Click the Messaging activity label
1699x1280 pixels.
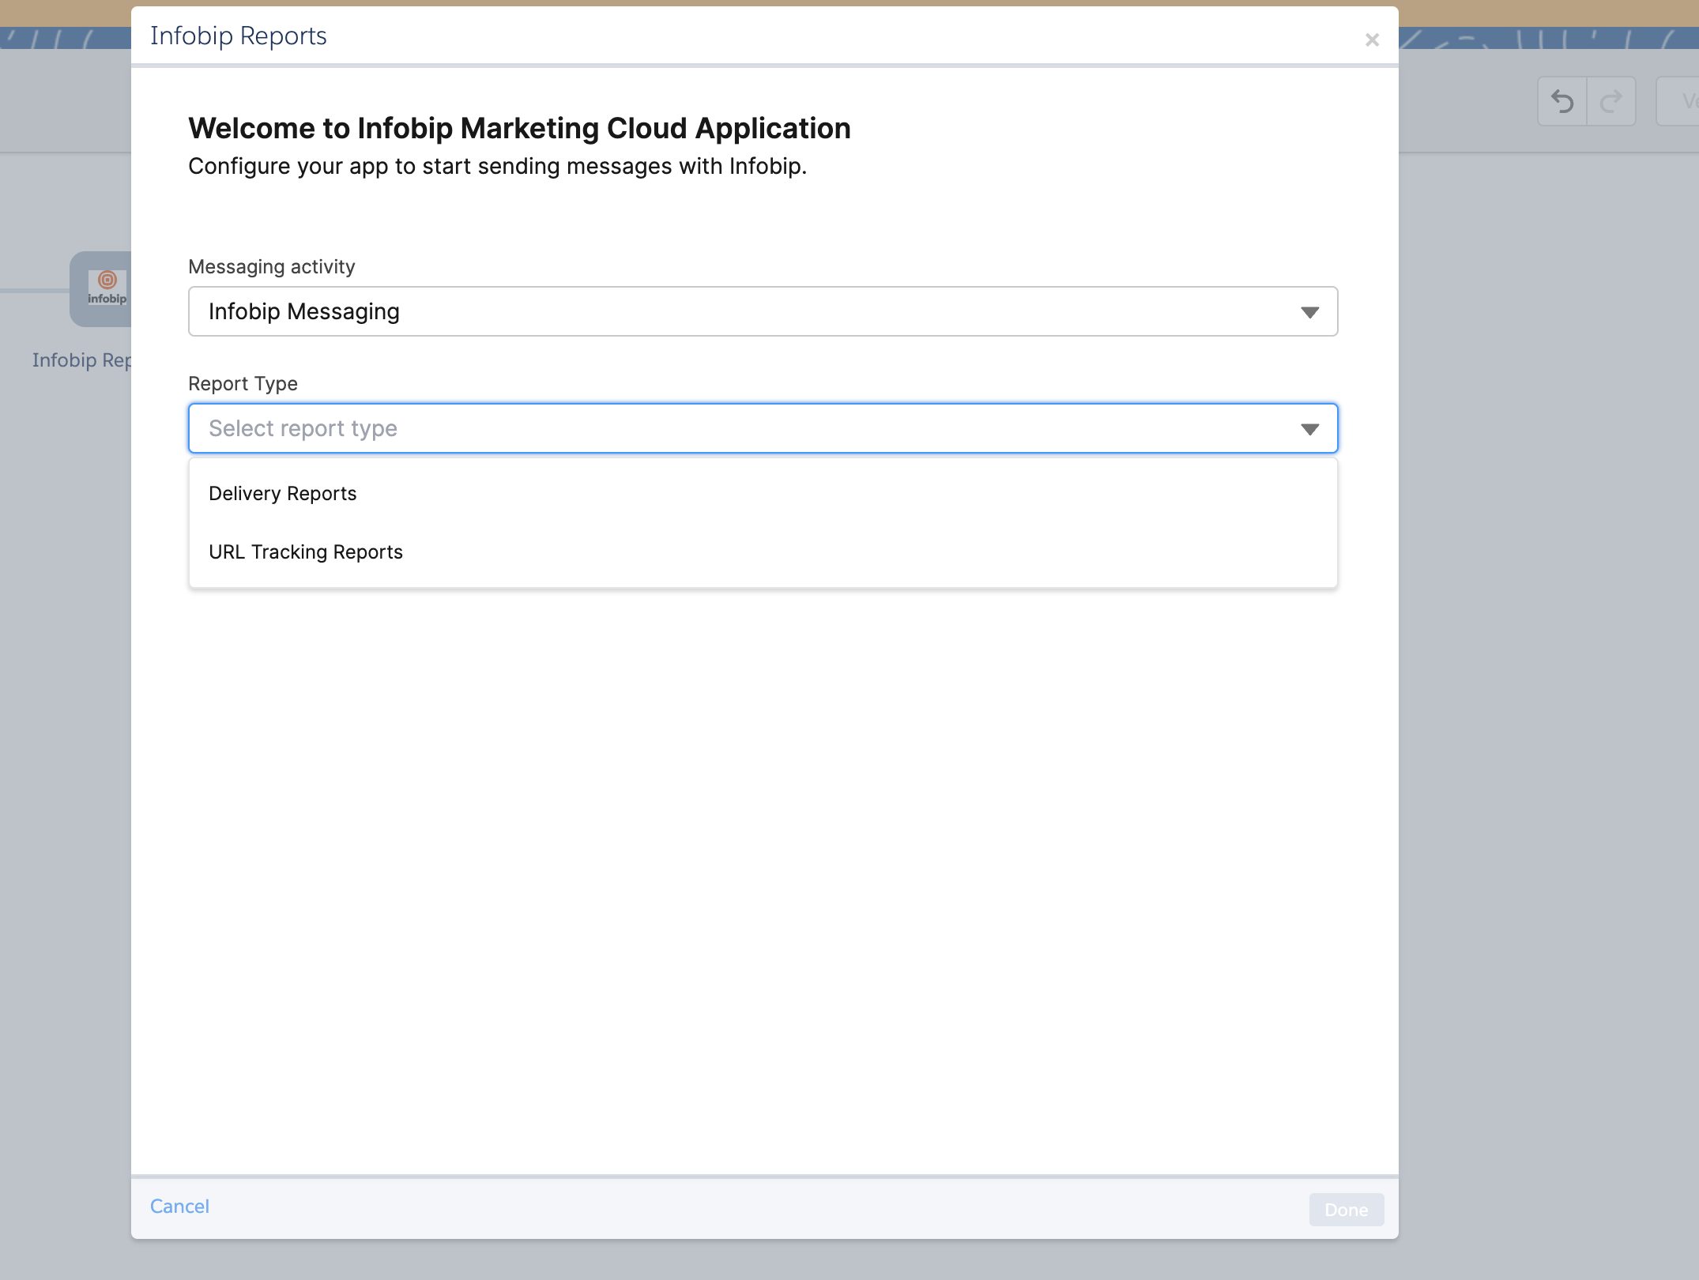[x=272, y=267]
